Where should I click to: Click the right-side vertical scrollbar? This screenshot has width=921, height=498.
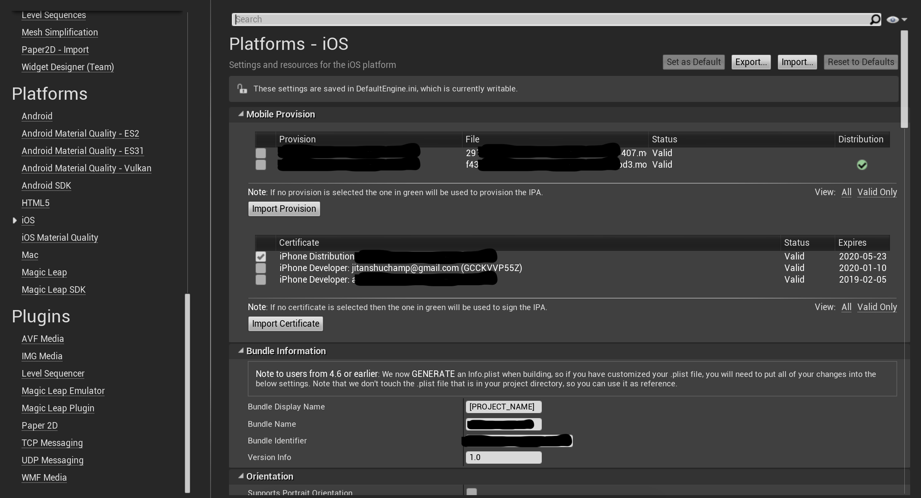coord(904,80)
